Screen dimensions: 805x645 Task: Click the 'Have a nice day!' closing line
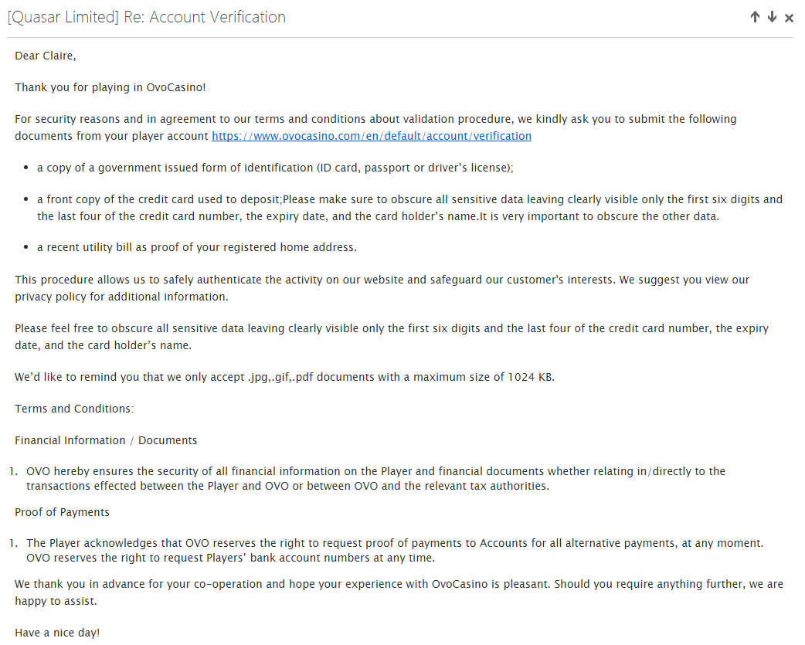pyautogui.click(x=57, y=633)
